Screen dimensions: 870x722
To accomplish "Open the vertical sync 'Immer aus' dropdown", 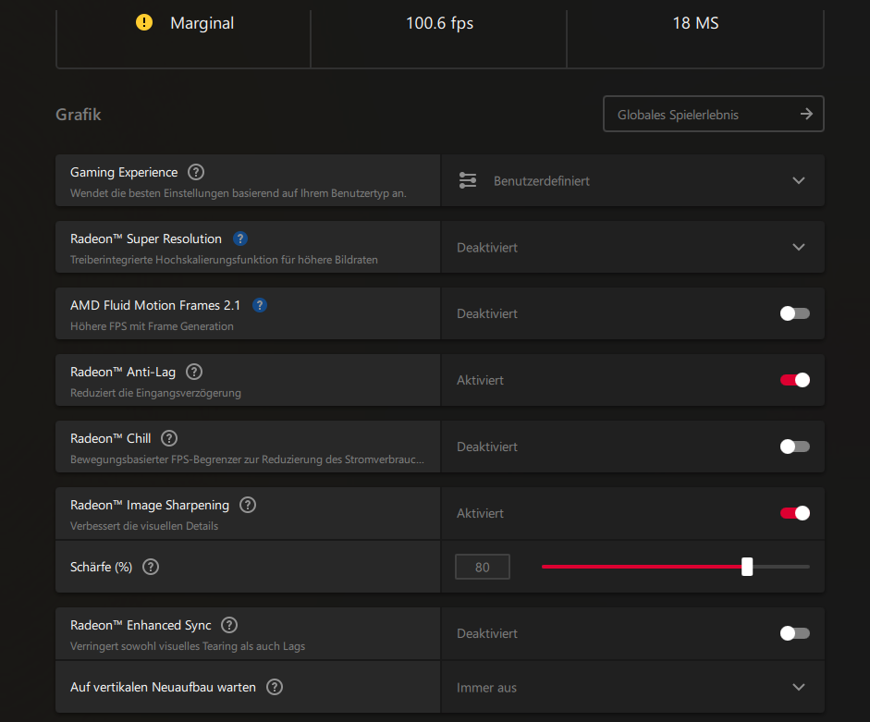I will 632,687.
